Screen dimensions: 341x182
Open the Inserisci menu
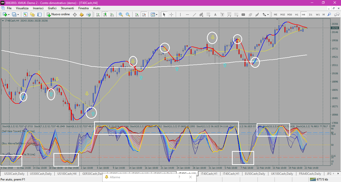[38, 8]
